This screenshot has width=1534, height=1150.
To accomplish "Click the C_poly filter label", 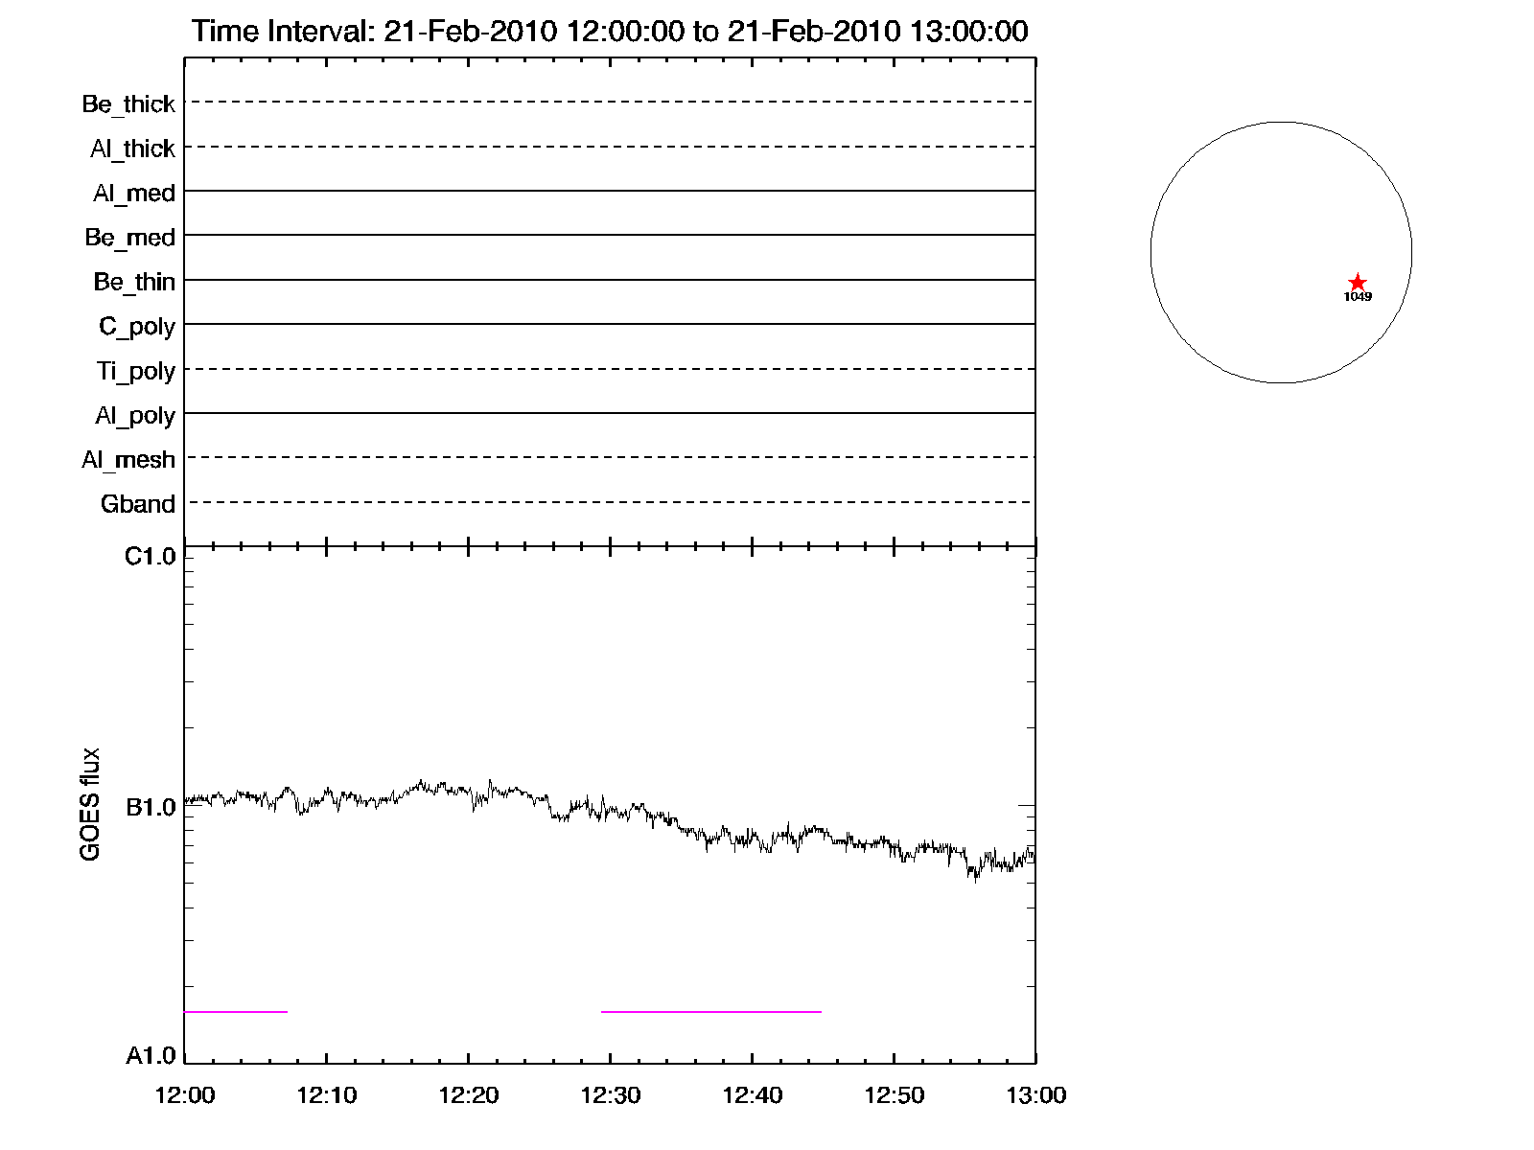I will pos(137,327).
